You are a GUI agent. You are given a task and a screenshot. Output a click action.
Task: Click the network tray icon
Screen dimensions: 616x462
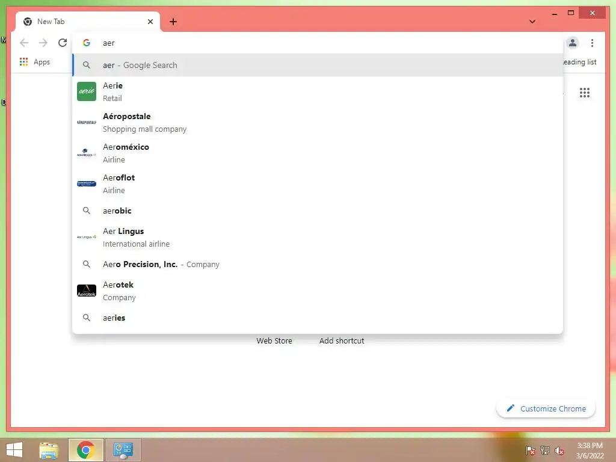point(545,450)
